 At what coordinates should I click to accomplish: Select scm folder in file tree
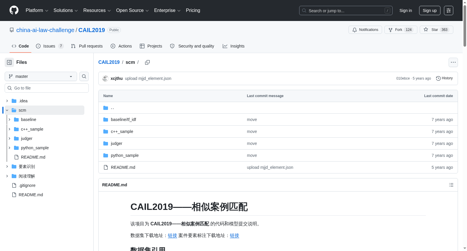coord(44,110)
